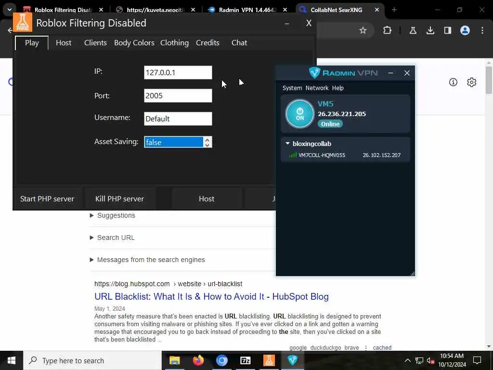Click the Roblox Filtering Disabled flask logo

(x=23, y=22)
